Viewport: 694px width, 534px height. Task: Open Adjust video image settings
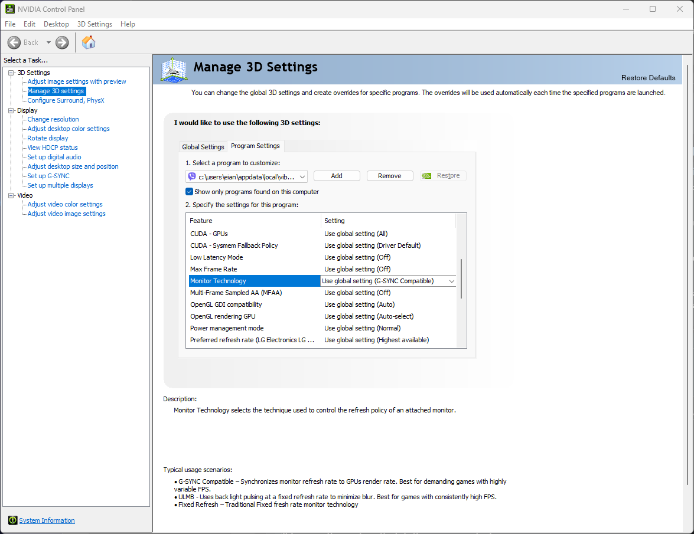tap(66, 214)
